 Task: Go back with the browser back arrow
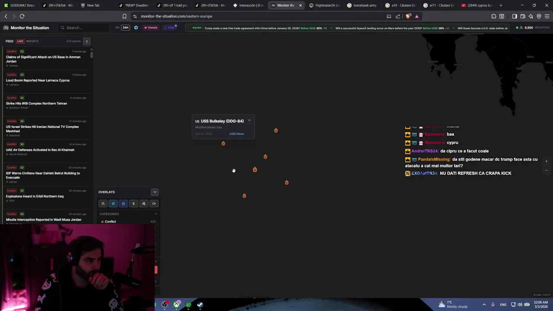point(6,16)
